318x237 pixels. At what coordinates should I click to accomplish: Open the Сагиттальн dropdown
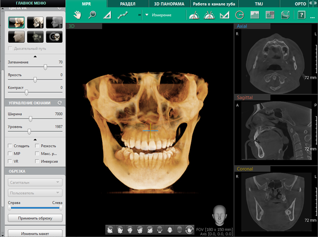(x=35, y=182)
